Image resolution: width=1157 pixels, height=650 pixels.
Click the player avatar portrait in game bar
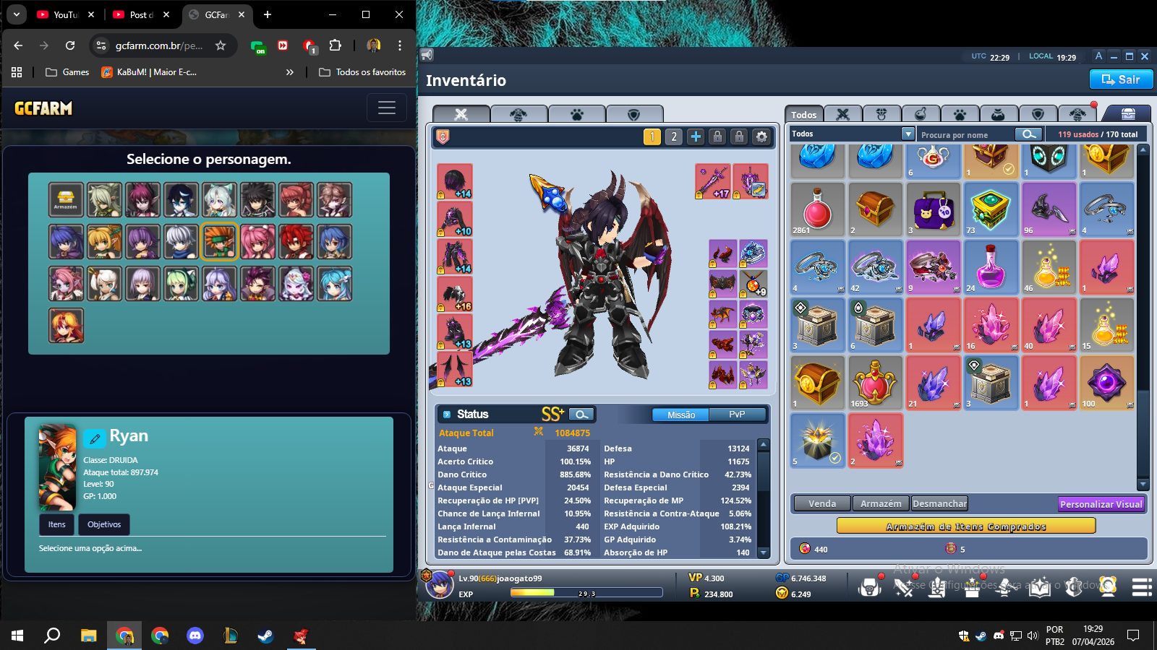[439, 584]
